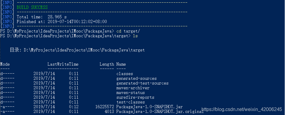Select the surefire-reports directory entry
The width and height of the screenshot is (285, 115).
(135, 97)
